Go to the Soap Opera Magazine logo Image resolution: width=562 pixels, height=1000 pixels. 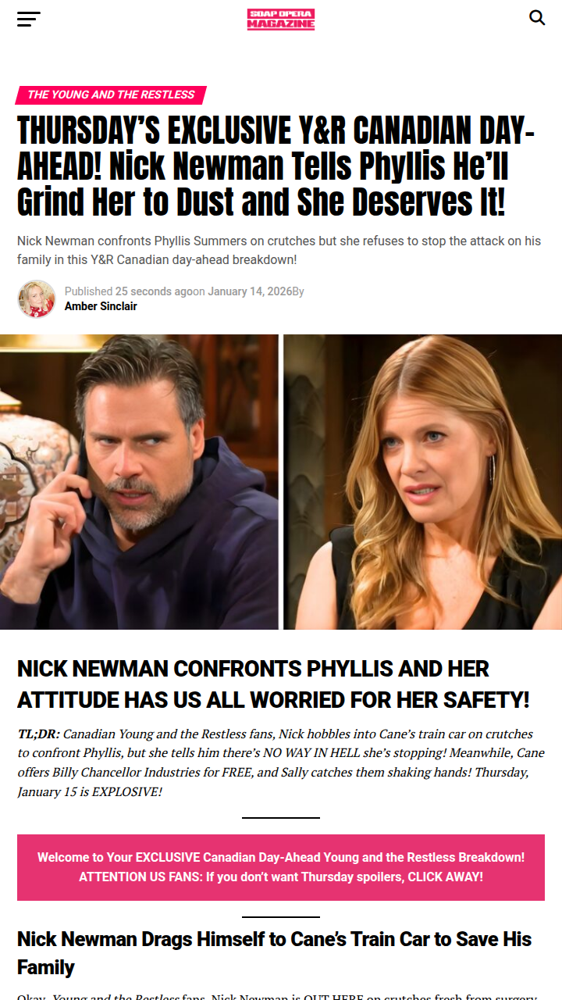coord(281,19)
